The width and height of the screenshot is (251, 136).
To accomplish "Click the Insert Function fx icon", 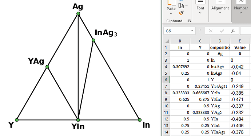I will [233, 31].
